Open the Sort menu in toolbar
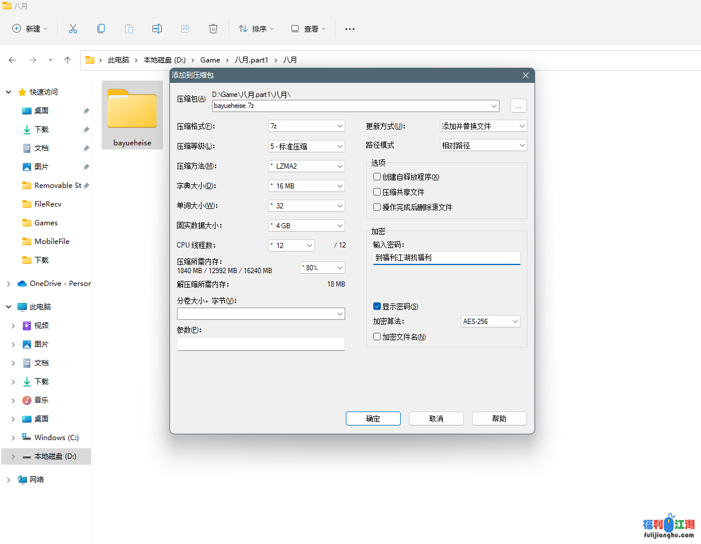The image size is (701, 544). (255, 29)
